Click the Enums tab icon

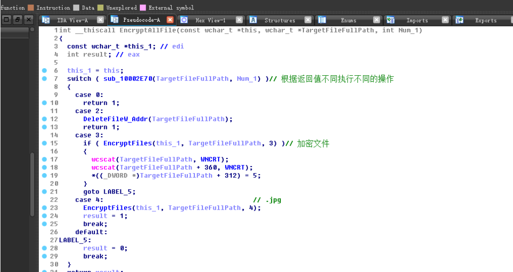tap(322, 20)
